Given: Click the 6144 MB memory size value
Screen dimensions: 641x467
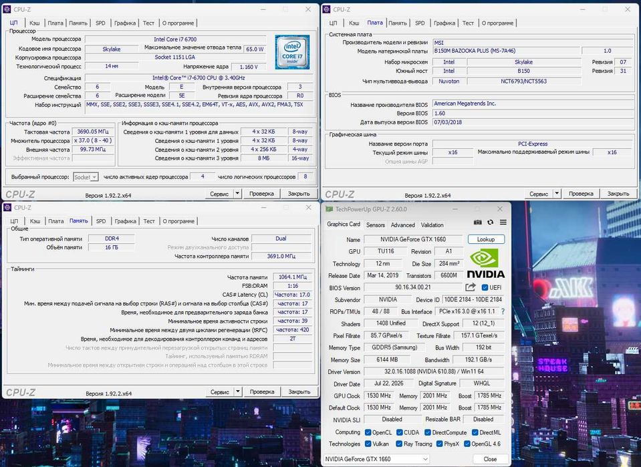Looking at the screenshot, I should (x=387, y=359).
